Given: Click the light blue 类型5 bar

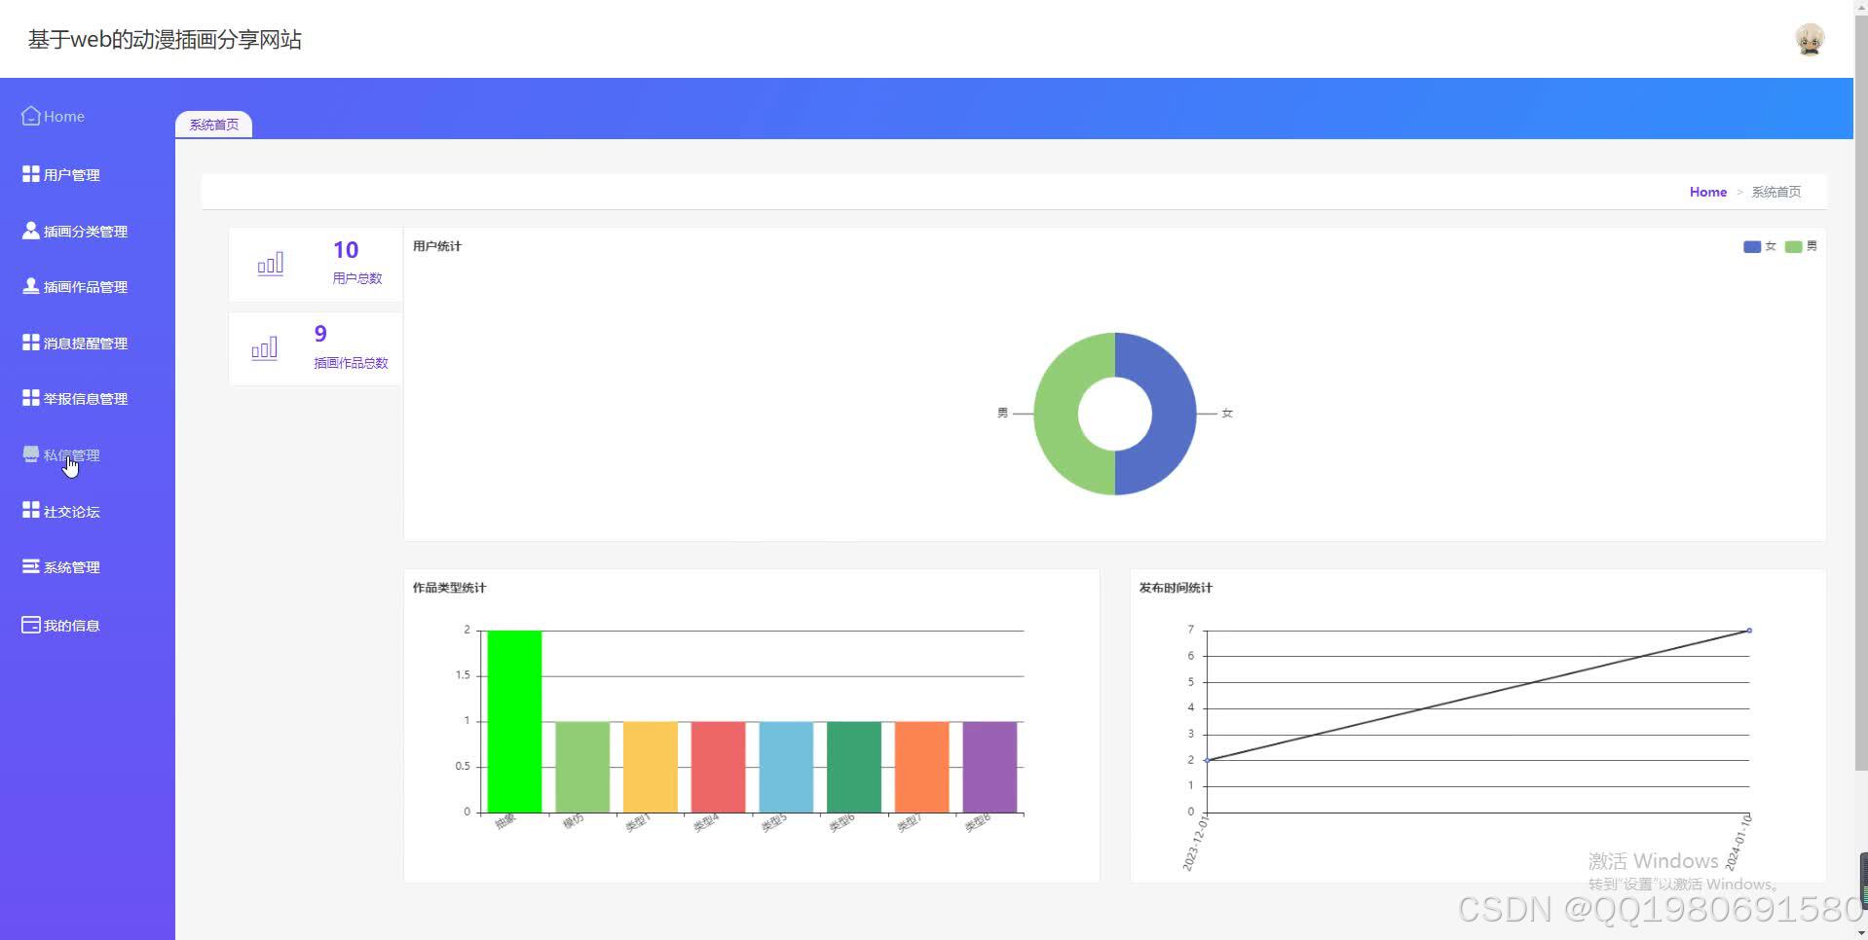Looking at the screenshot, I should [x=786, y=767].
